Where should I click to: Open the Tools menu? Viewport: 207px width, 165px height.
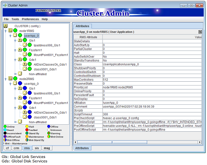15,19
